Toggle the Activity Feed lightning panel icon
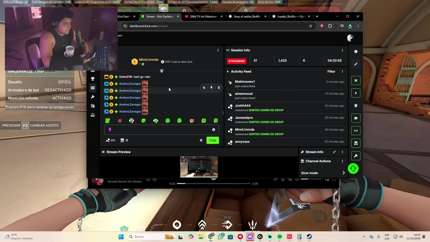This screenshot has height=242, width=430. (x=356, y=93)
